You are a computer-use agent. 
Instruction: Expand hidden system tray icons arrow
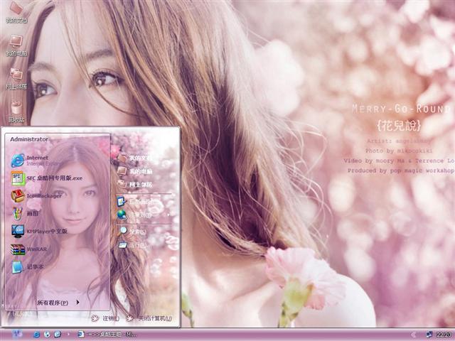414,334
